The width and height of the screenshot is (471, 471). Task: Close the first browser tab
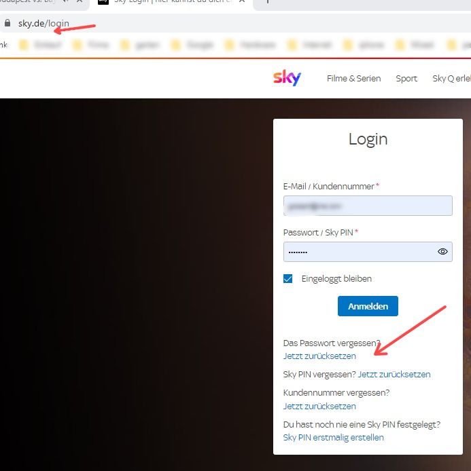80,1
